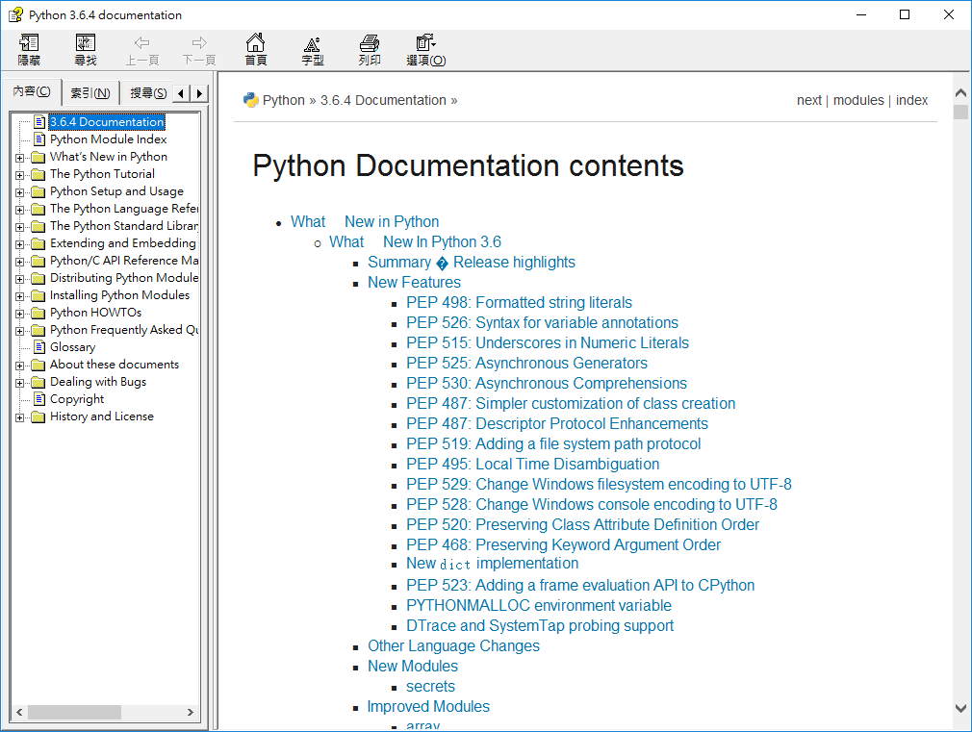
Task: Expand The Python Standard Library node
Action: point(20,227)
